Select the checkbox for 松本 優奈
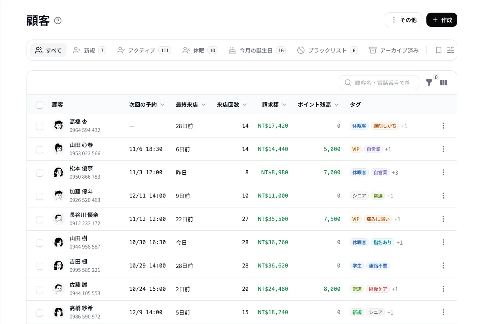The width and height of the screenshot is (483, 324). tap(40, 173)
